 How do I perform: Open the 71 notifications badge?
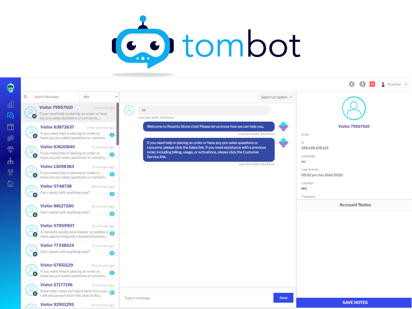(372, 84)
